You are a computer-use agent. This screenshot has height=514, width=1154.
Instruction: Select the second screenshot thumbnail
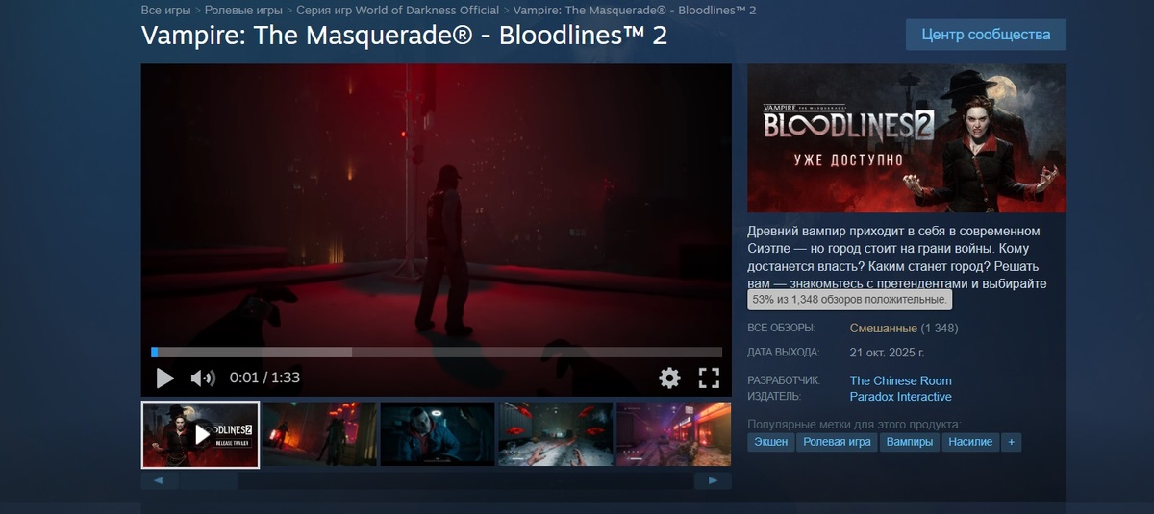tap(319, 434)
